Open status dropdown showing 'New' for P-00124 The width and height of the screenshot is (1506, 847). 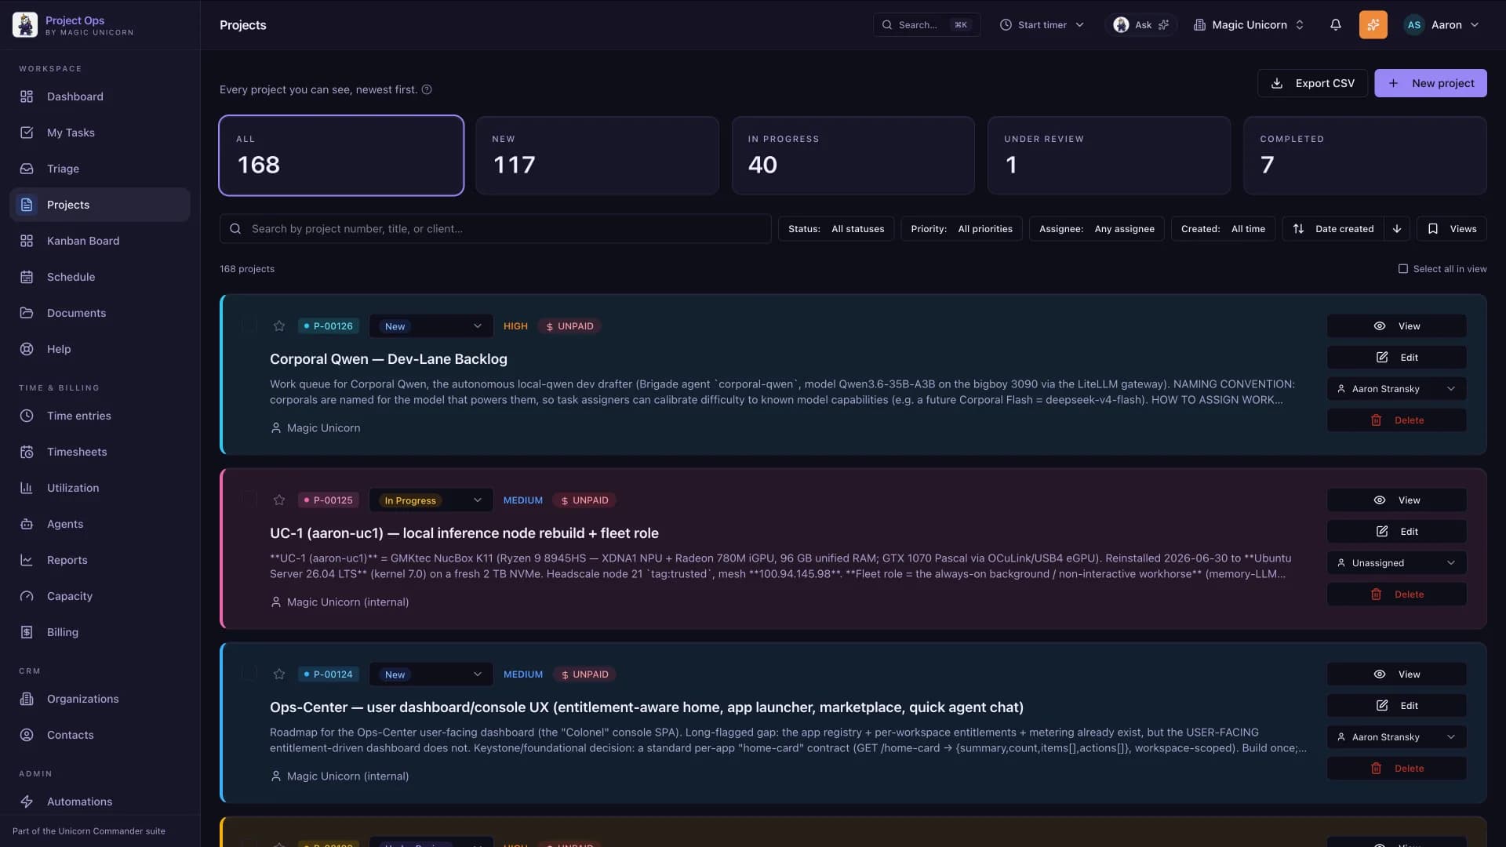pyautogui.click(x=431, y=674)
